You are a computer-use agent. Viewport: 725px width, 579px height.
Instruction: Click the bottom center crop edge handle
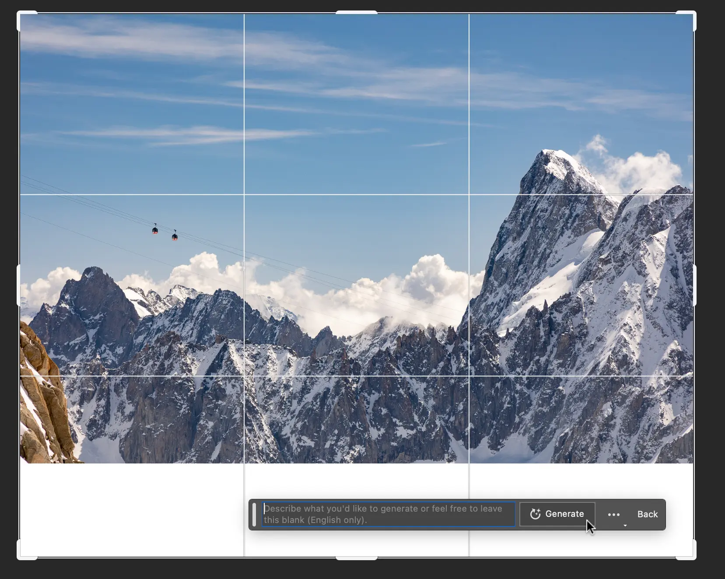tap(357, 558)
